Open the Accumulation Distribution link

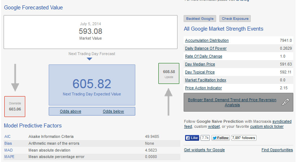(207, 40)
